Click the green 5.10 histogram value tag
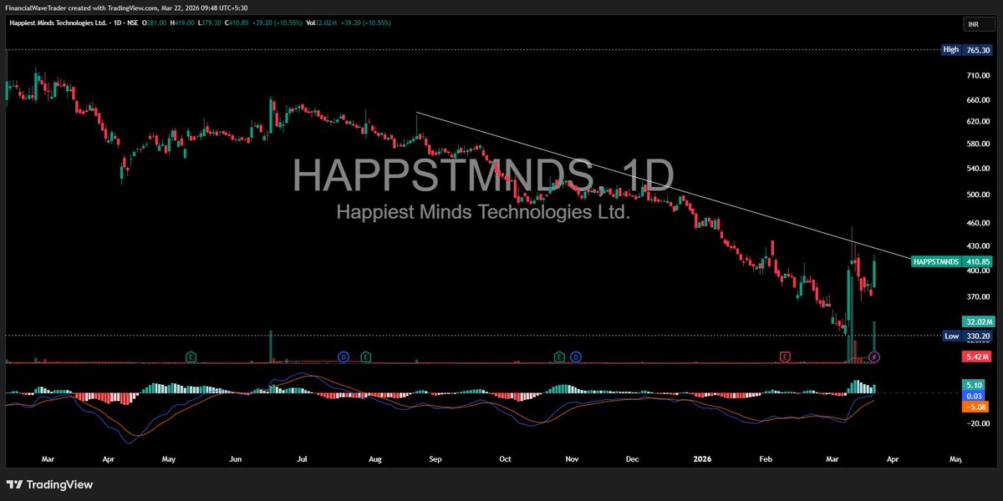This screenshot has height=501, width=1003. (975, 385)
